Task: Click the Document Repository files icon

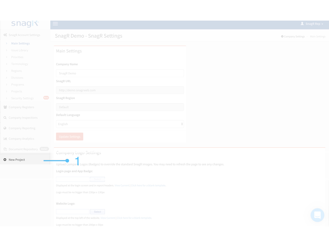Action: 5,149
